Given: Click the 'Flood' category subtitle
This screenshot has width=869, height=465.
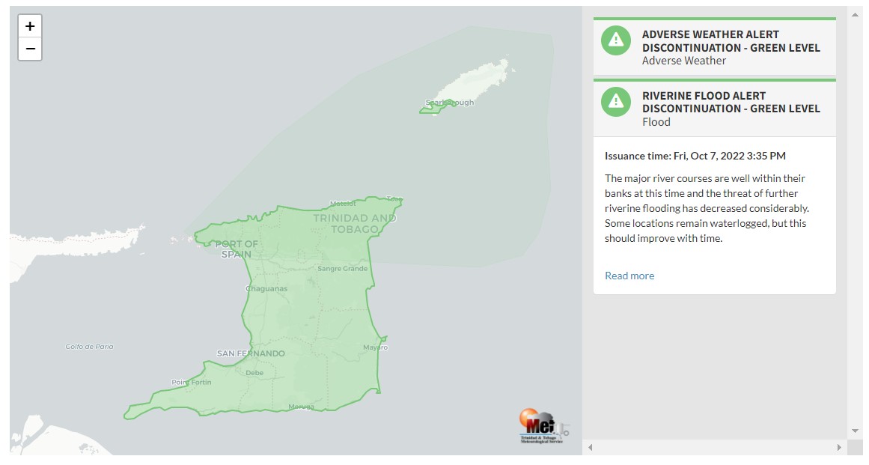Looking at the screenshot, I should click(656, 122).
